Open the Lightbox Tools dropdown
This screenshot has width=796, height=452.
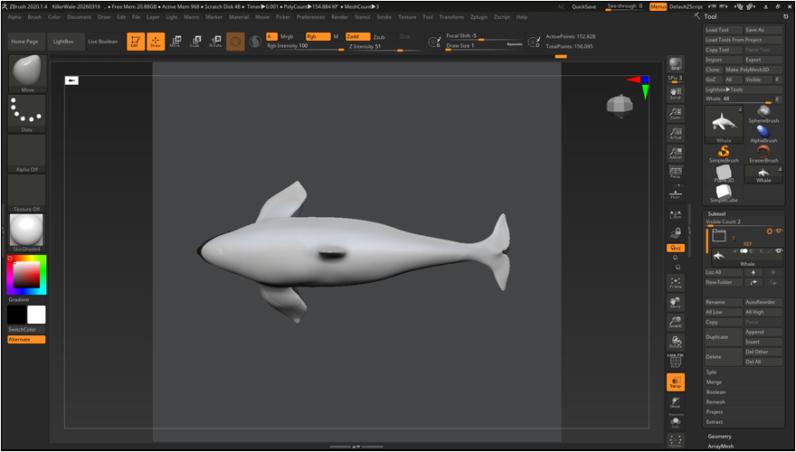(x=725, y=89)
